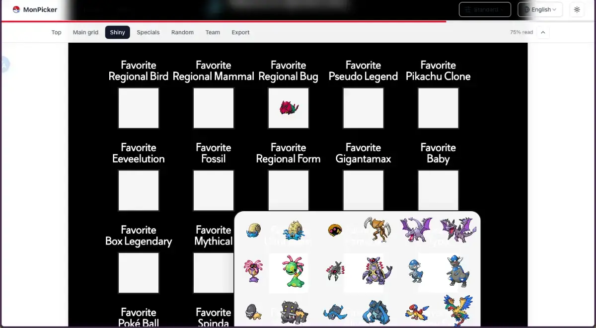The image size is (596, 328).
Task: Open the Favorite Pseudo Legend slot
Action: 364,108
